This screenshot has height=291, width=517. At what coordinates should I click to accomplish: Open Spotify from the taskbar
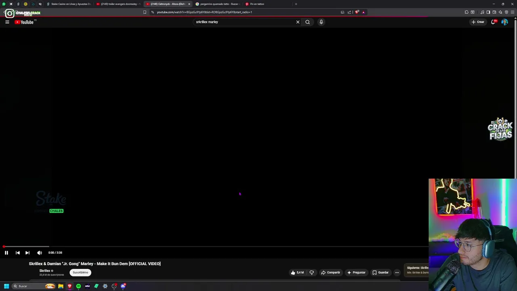click(x=78, y=286)
